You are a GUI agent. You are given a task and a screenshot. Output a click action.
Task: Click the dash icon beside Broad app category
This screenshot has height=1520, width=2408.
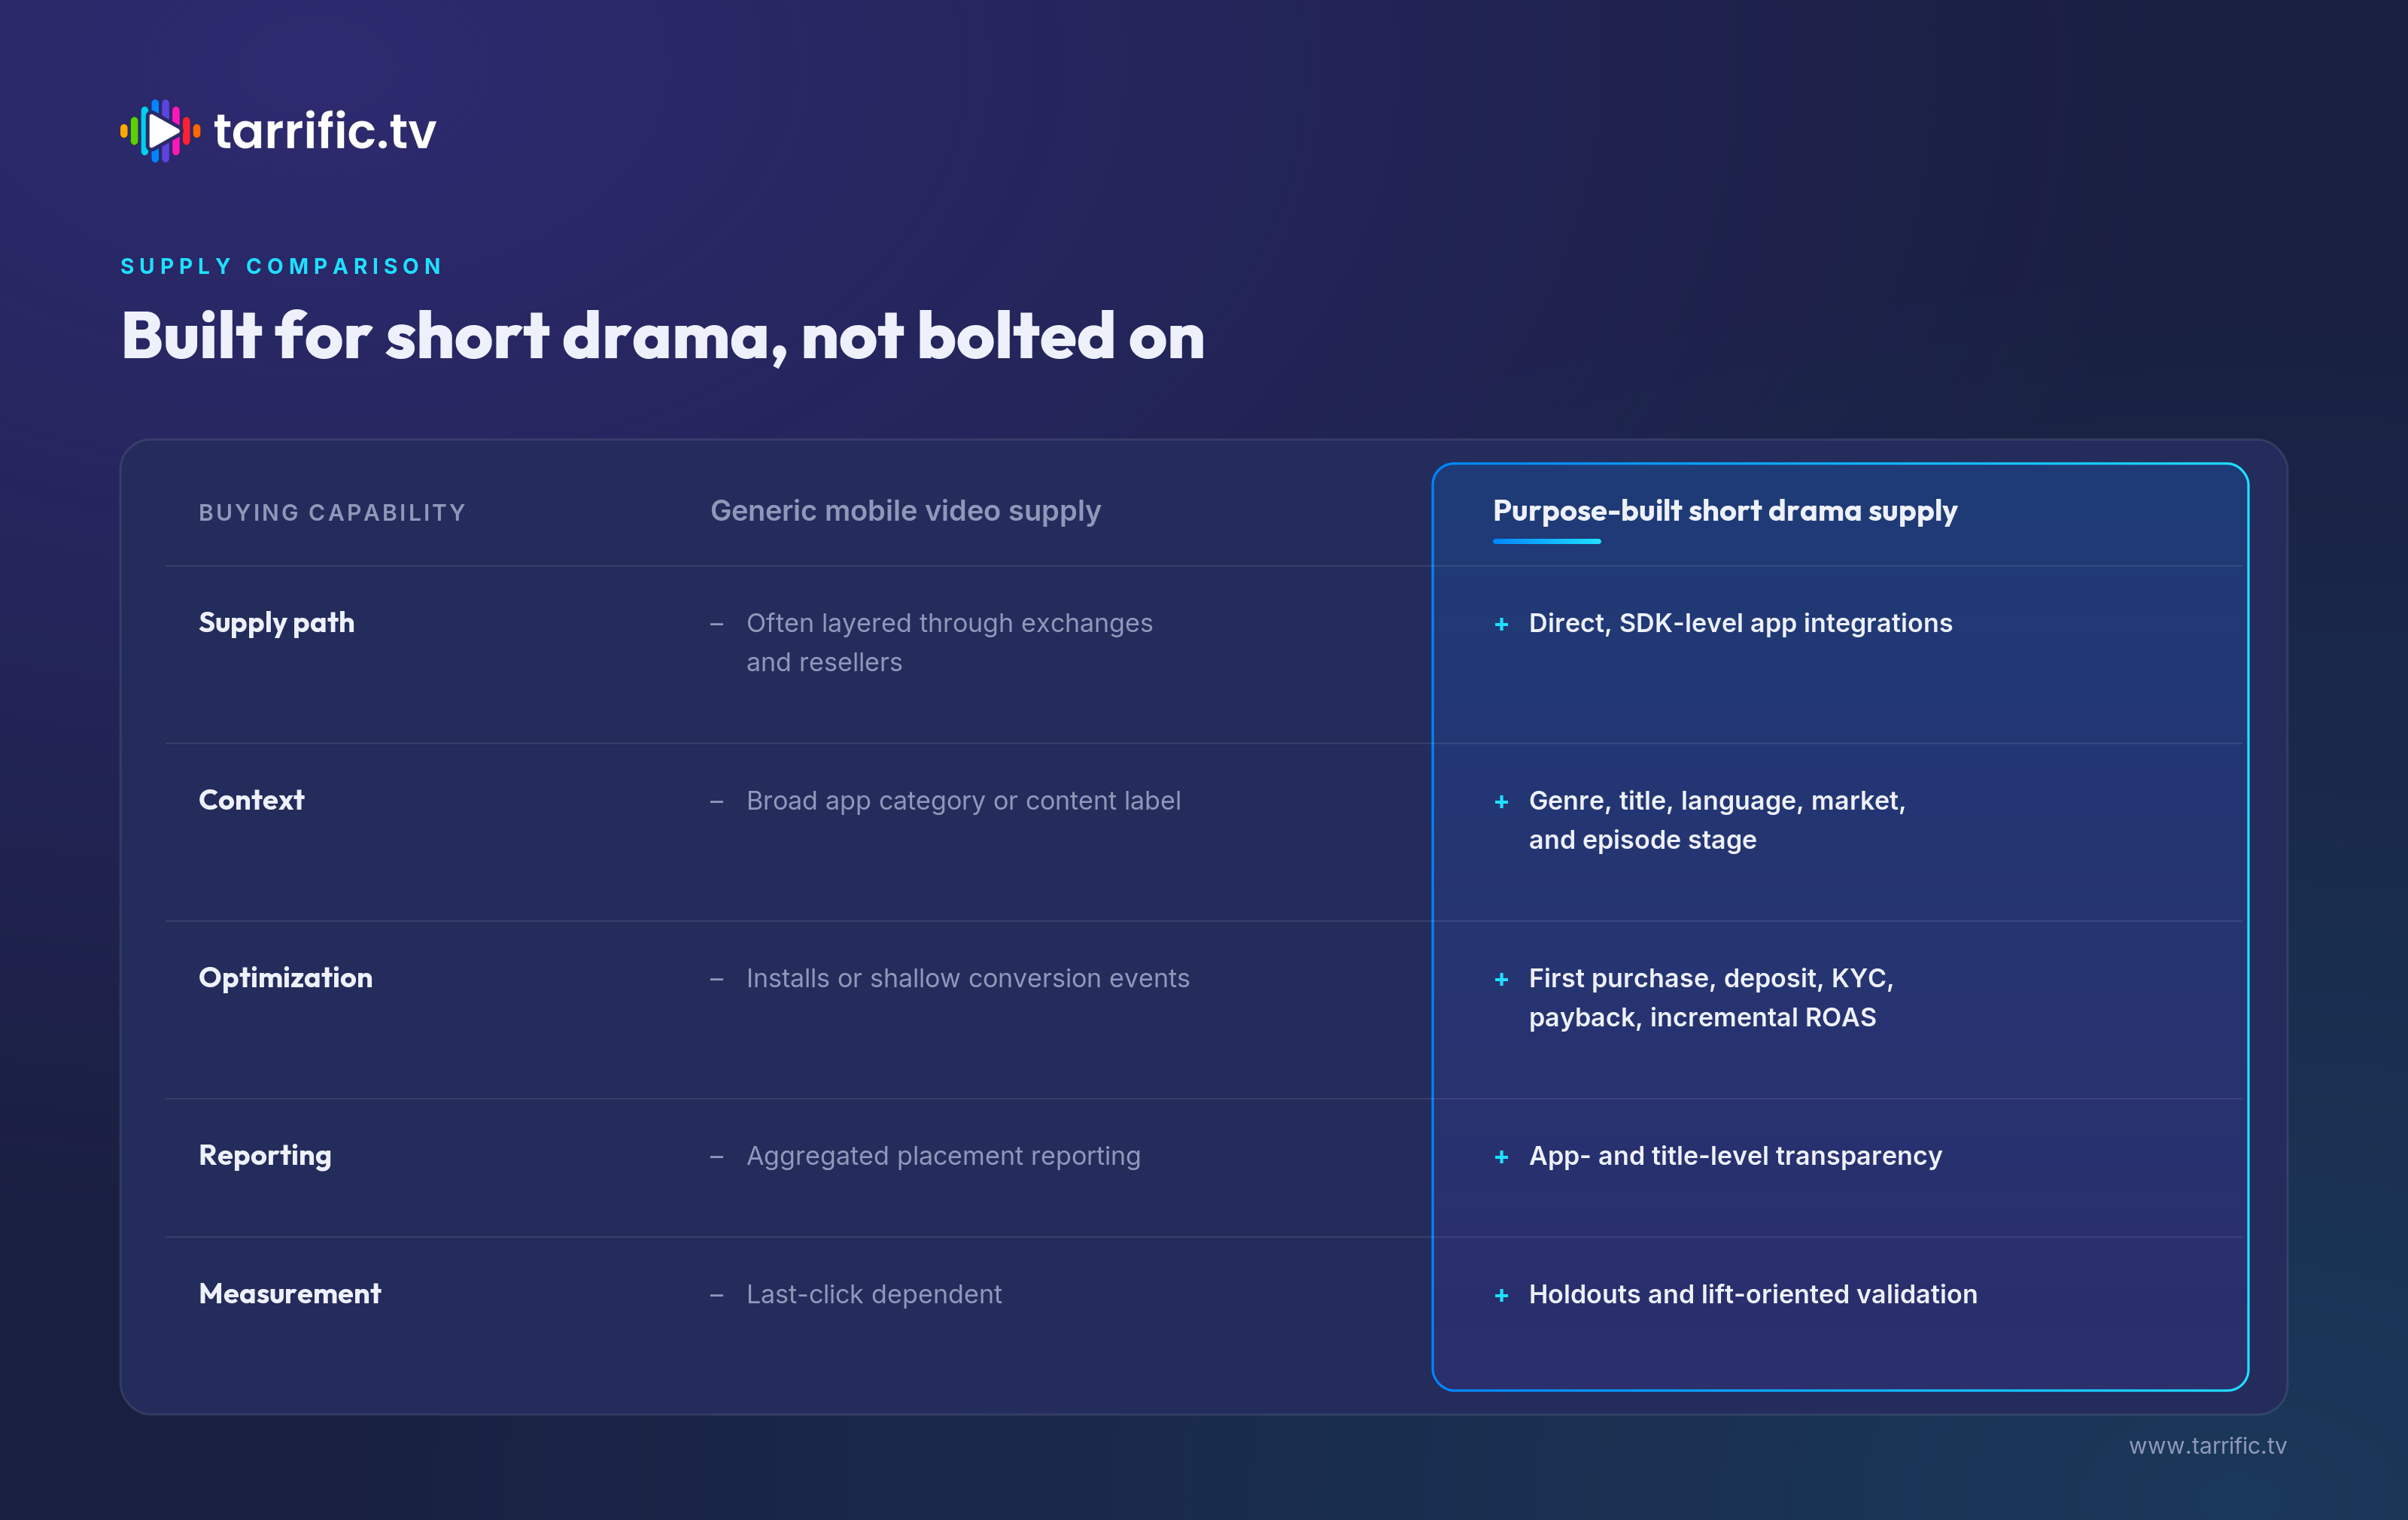point(716,802)
